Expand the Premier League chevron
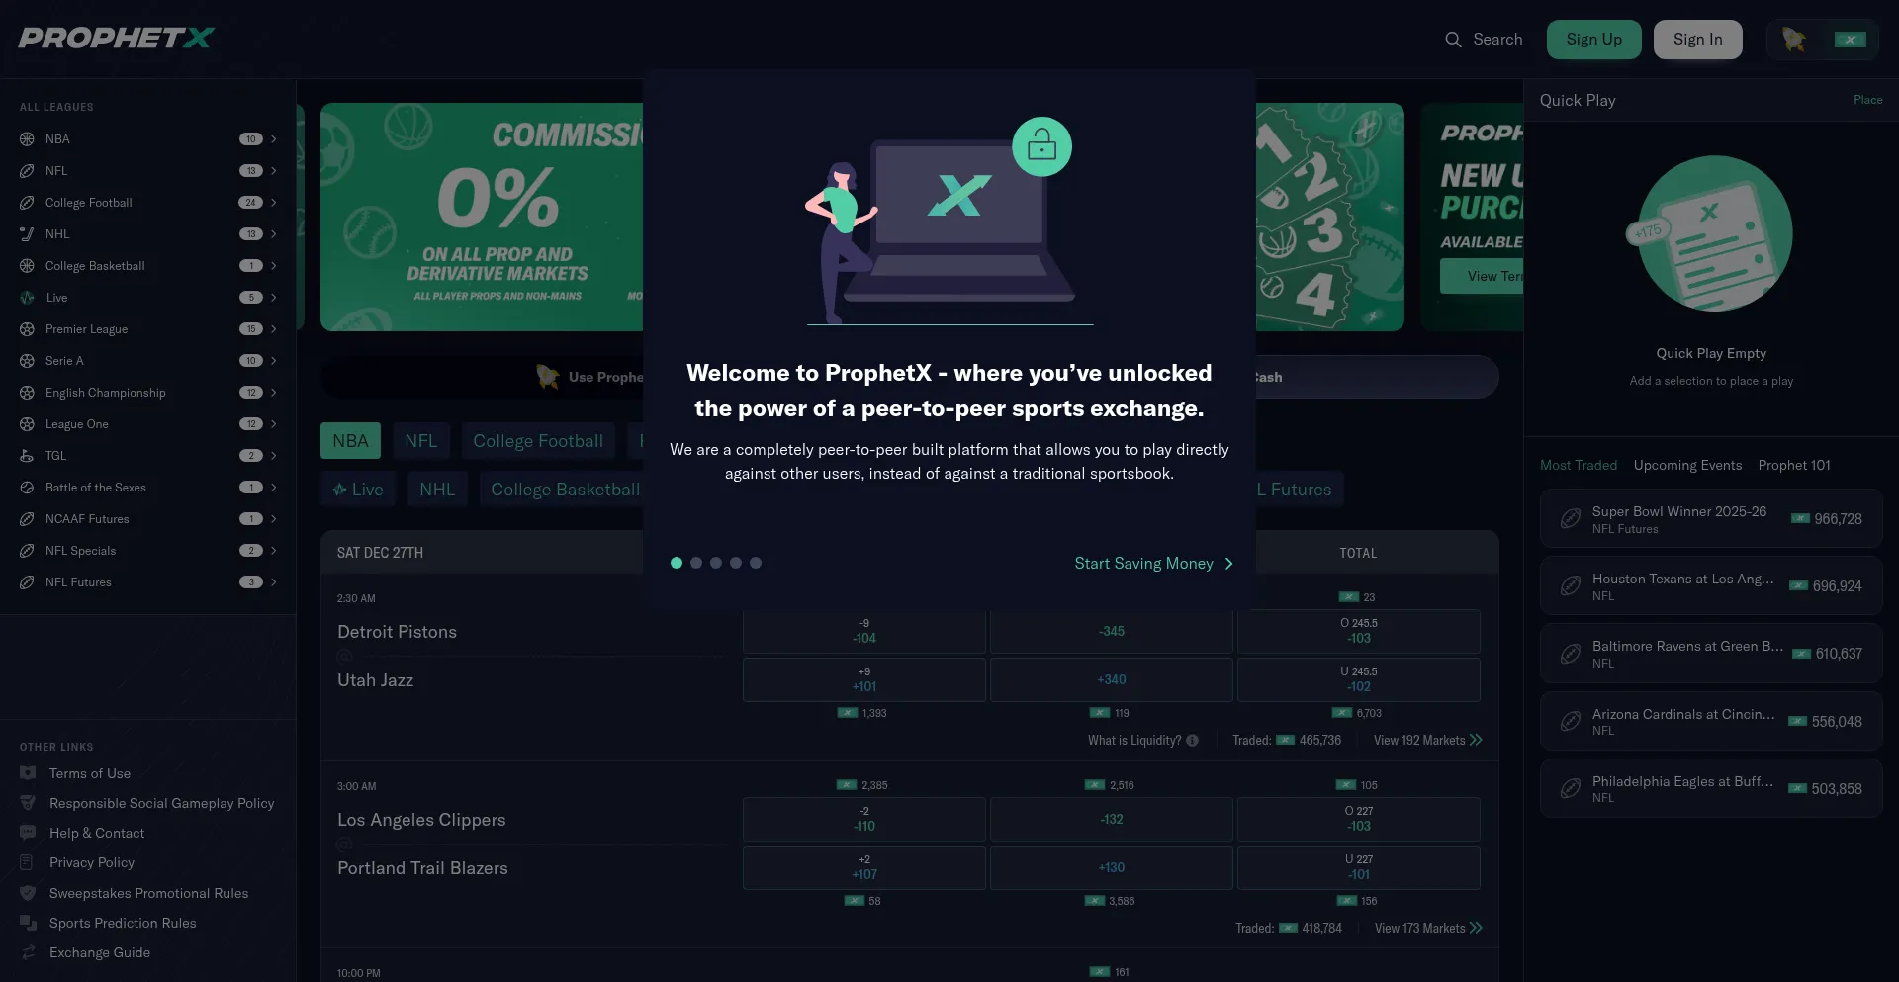The width and height of the screenshot is (1899, 982). (274, 329)
